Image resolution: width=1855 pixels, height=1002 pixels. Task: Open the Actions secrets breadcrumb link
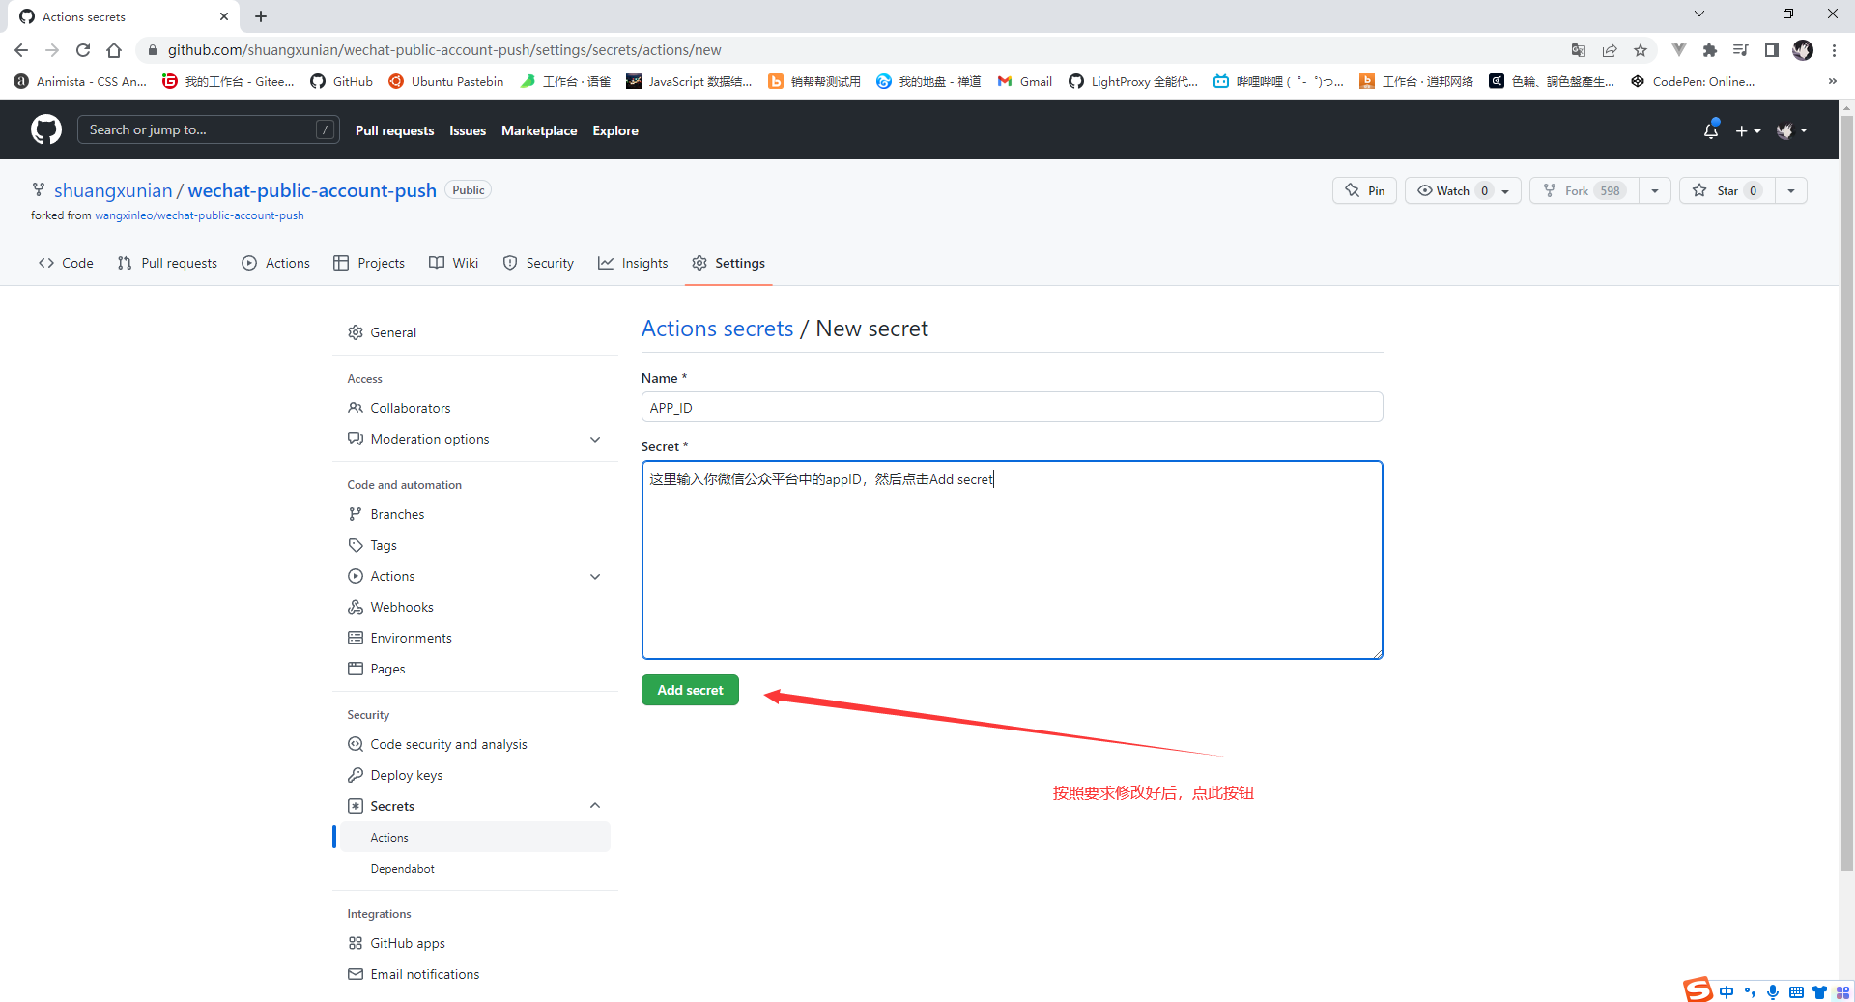pyautogui.click(x=717, y=329)
